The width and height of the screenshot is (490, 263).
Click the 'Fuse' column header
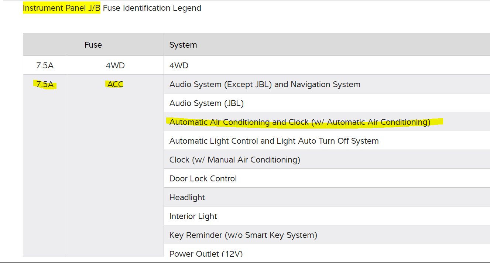pos(93,45)
